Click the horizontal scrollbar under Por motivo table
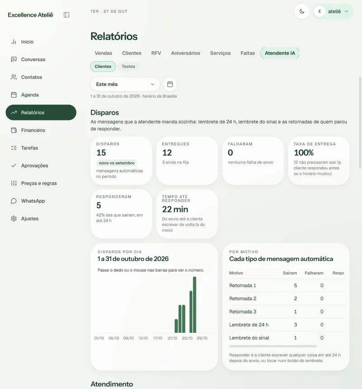 [x=273, y=346]
